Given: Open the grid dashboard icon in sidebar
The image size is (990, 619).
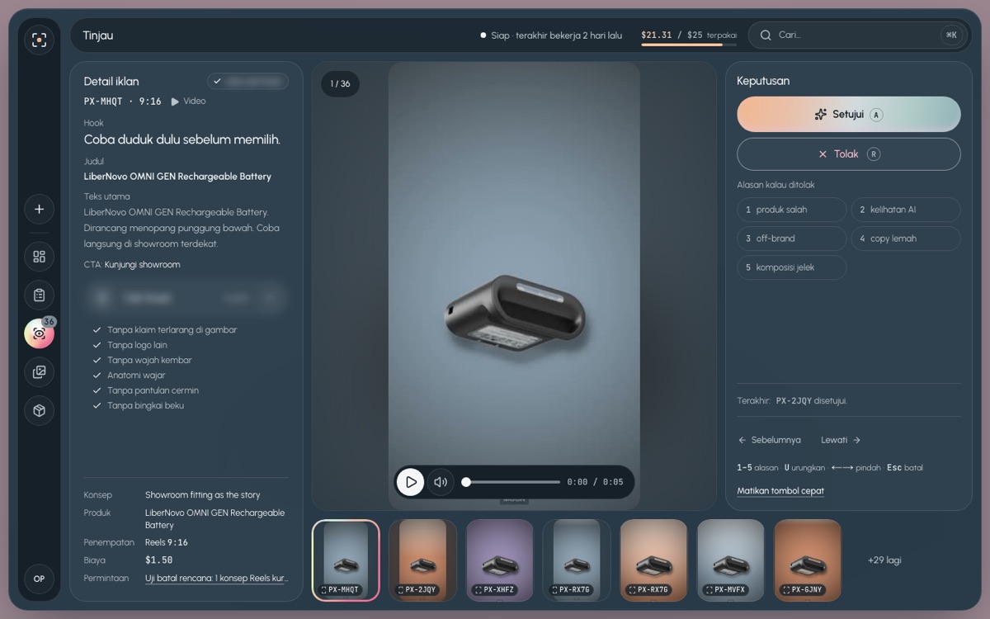Looking at the screenshot, I should coord(39,257).
